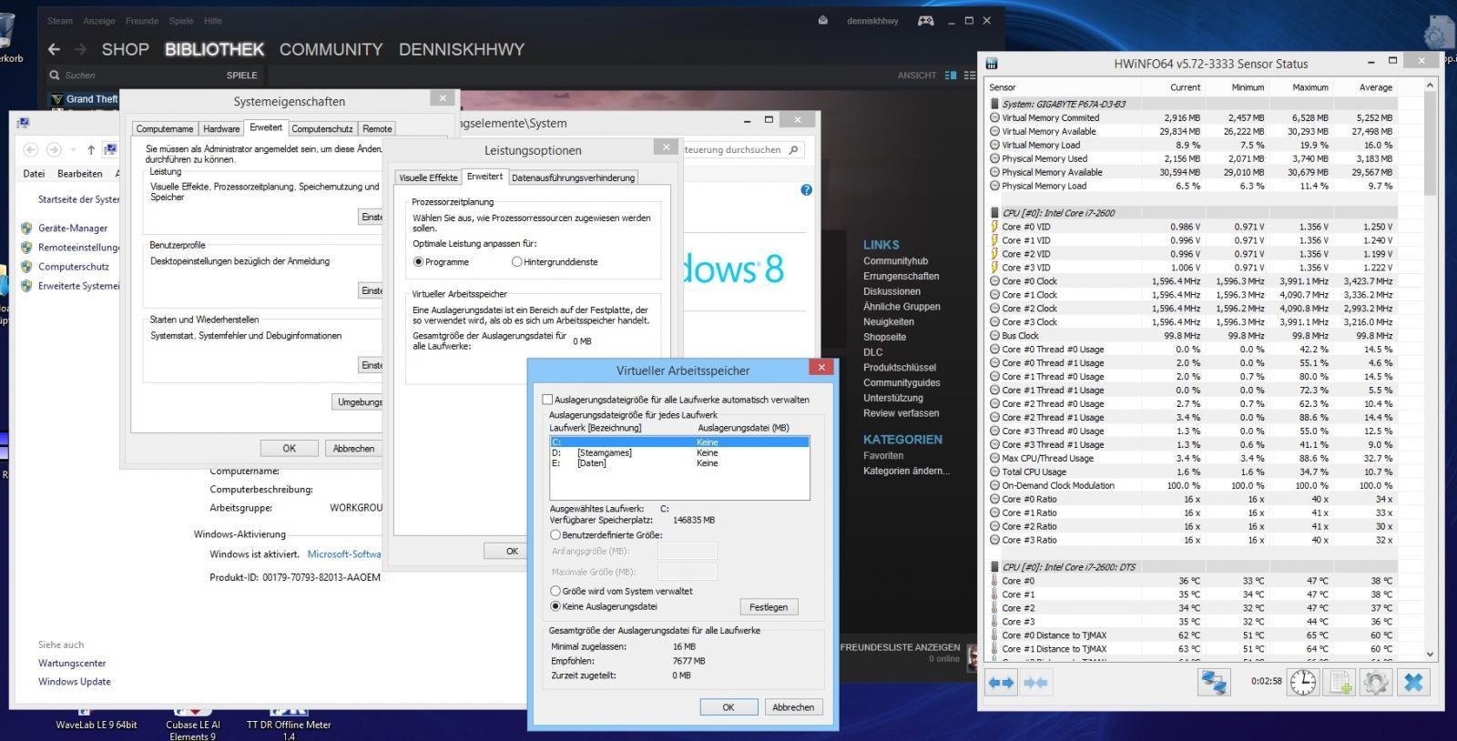Open Communityhub link in Steam
Image resolution: width=1457 pixels, height=741 pixels.
point(896,260)
